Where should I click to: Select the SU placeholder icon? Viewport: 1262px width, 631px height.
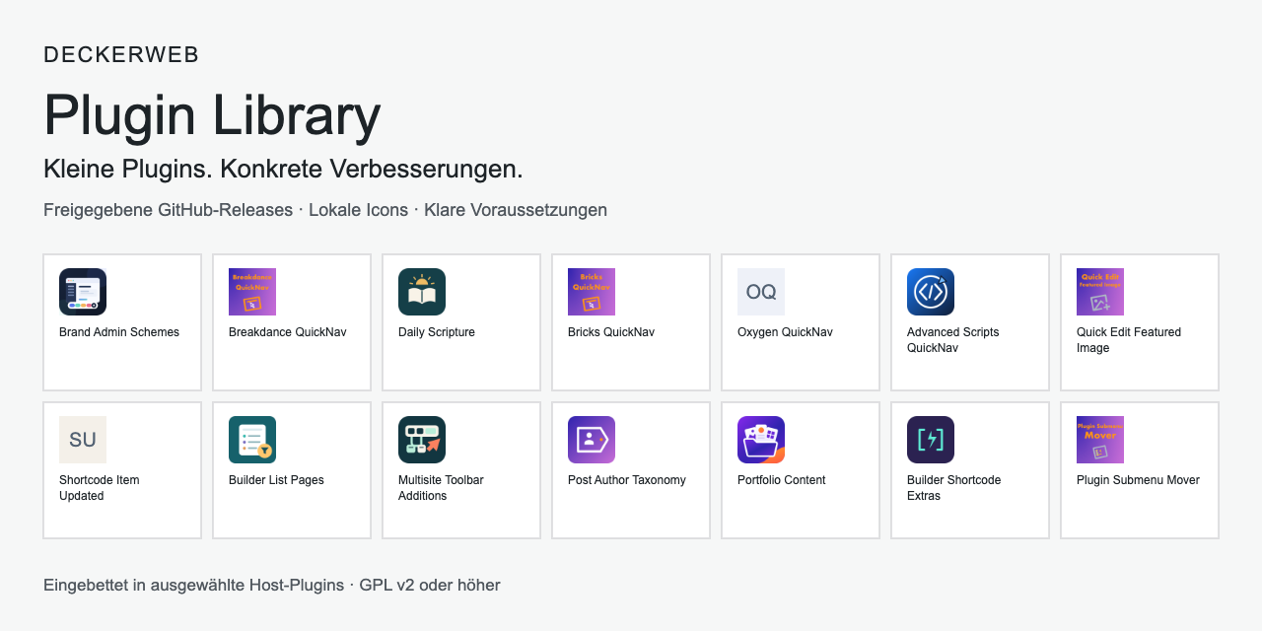83,440
